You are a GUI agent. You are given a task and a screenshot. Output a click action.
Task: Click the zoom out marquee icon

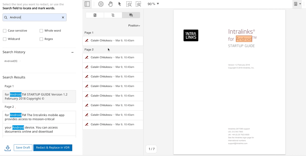click(x=129, y=4)
